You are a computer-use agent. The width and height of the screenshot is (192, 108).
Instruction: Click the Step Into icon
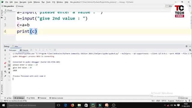tap(39, 50)
